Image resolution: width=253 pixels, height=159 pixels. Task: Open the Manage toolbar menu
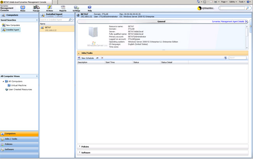point(36,8)
